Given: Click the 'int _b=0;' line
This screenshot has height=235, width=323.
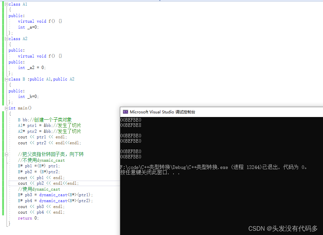Looking at the screenshot, I should click(28, 97).
